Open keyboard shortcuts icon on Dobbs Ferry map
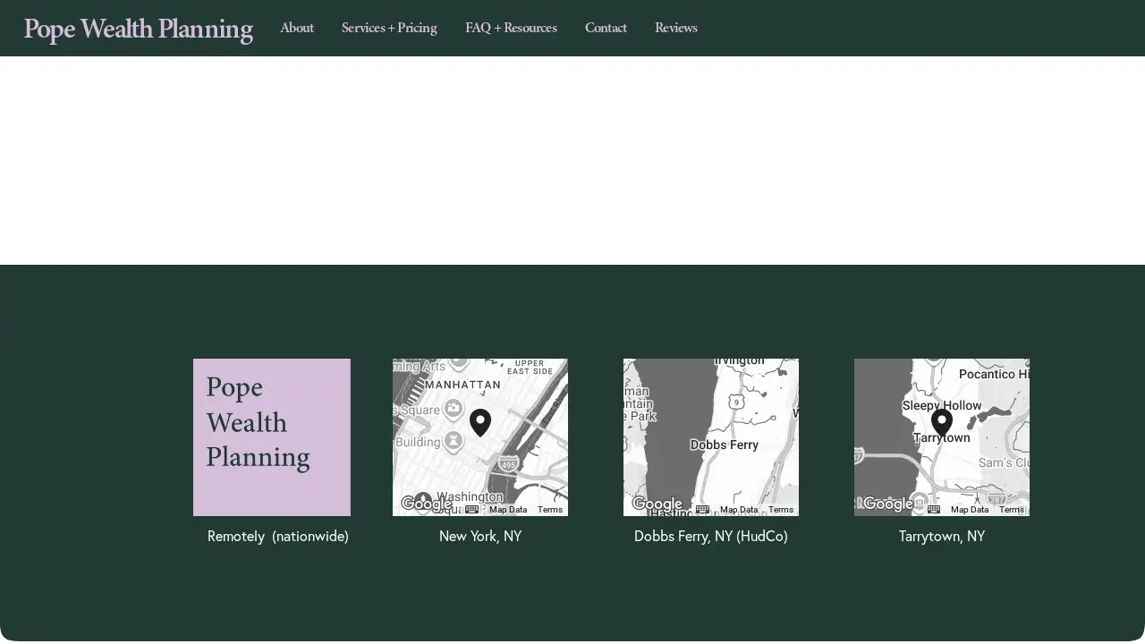 [702, 509]
